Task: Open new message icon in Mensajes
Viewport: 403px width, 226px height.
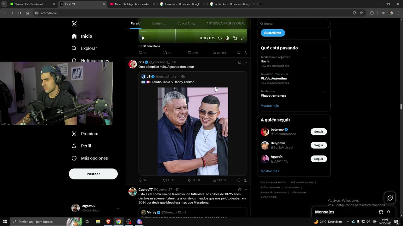Action: (x=381, y=212)
